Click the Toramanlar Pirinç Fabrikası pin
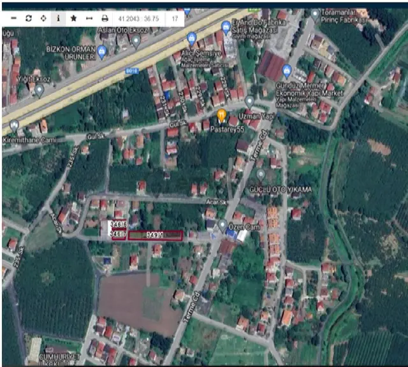Viewport: 408px width, 367px height. coord(315,15)
